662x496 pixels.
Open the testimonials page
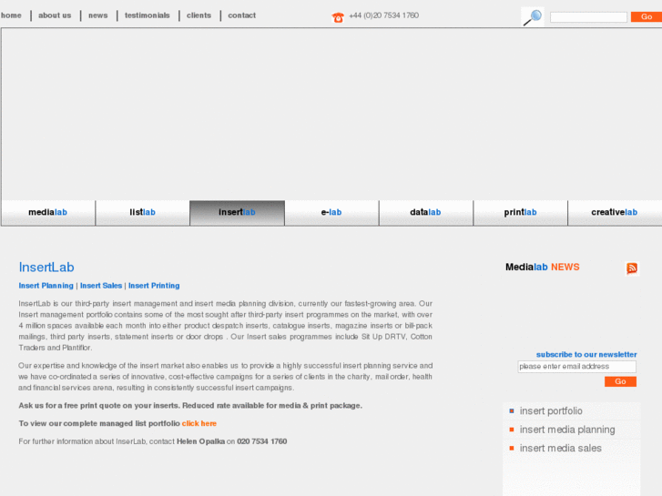tap(147, 15)
